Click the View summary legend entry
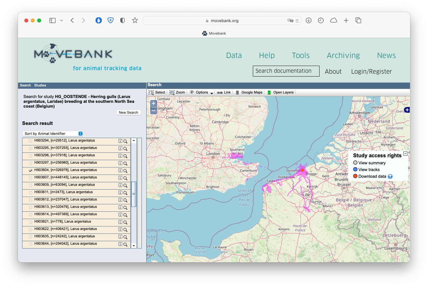This screenshot has width=428, height=286. 369,163
